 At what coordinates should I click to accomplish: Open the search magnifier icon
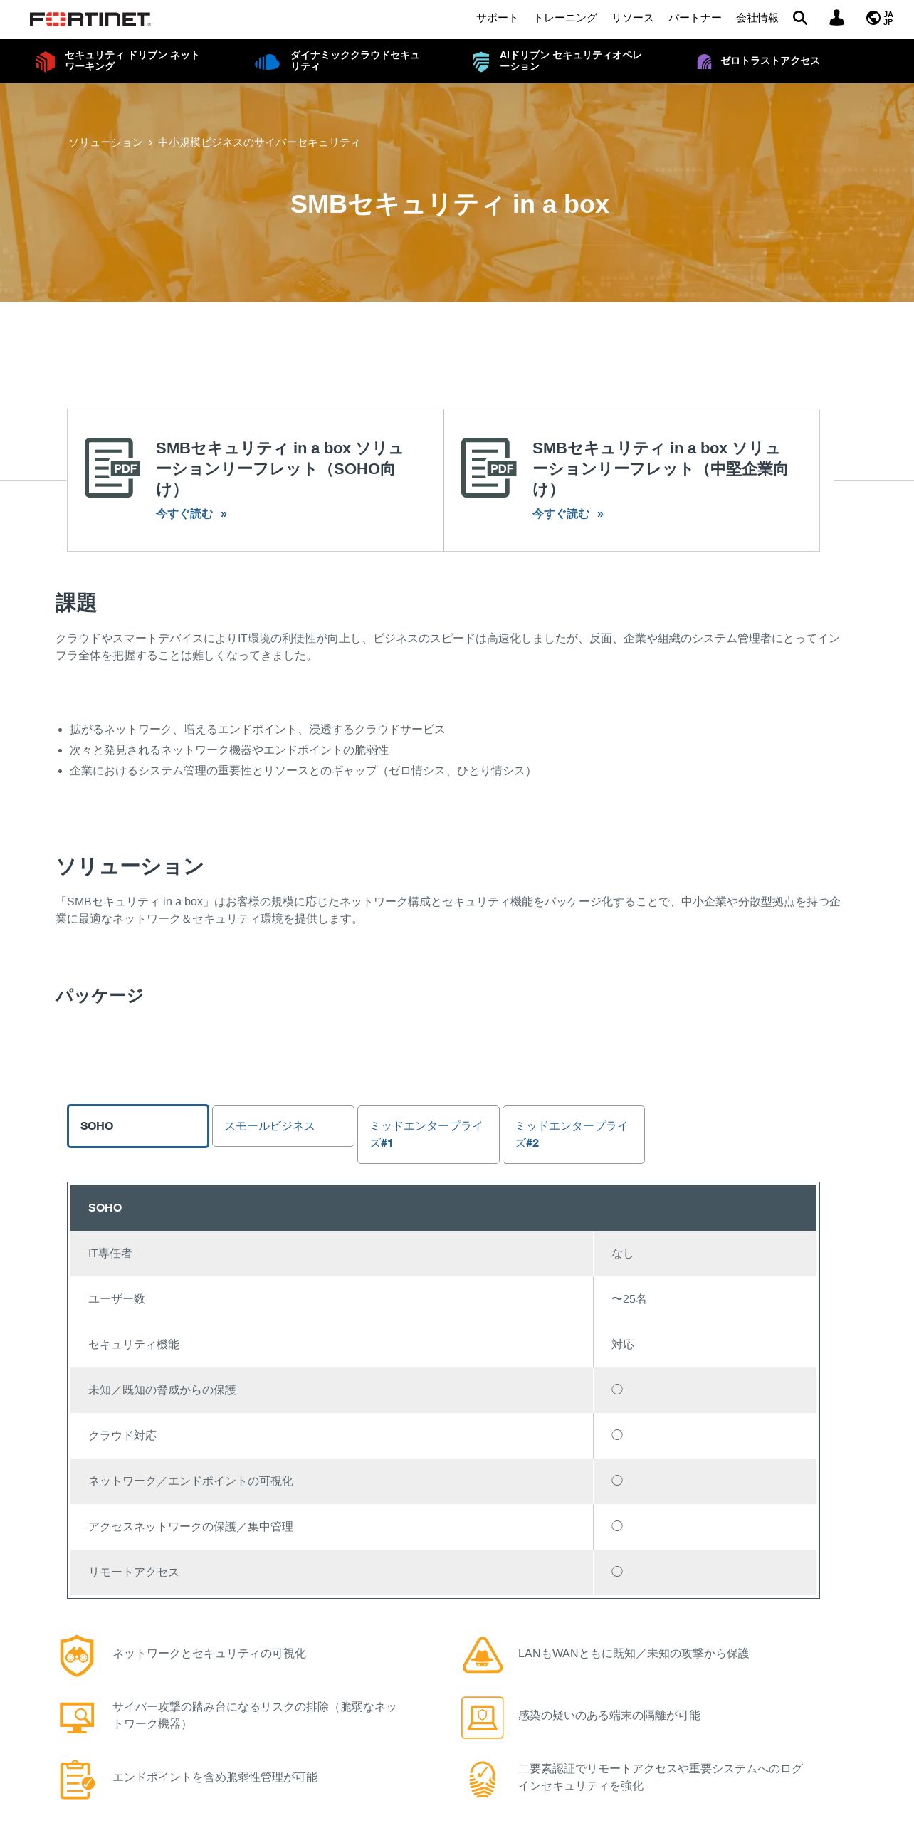pyautogui.click(x=800, y=18)
